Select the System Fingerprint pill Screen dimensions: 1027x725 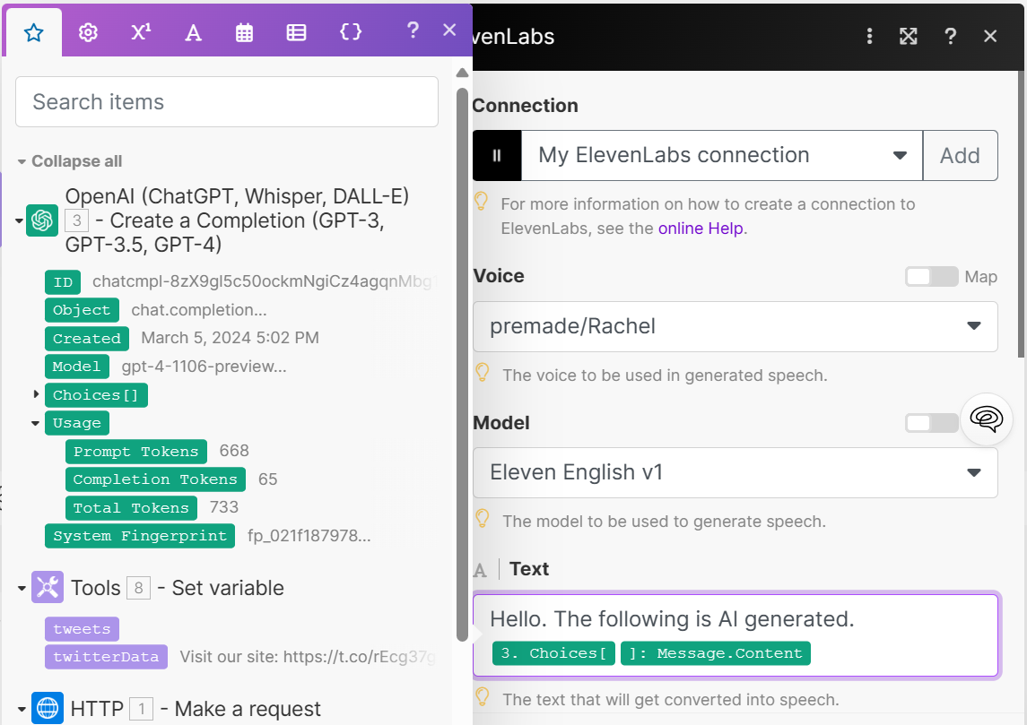140,536
